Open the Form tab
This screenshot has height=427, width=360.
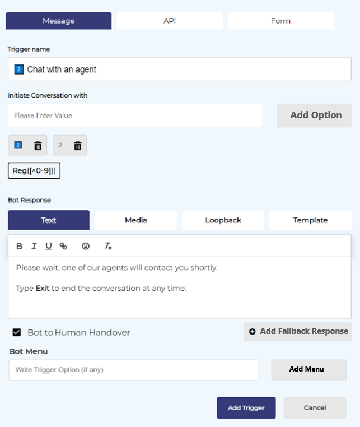[280, 21]
